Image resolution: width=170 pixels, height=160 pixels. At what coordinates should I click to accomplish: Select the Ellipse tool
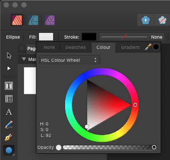(x=9, y=150)
